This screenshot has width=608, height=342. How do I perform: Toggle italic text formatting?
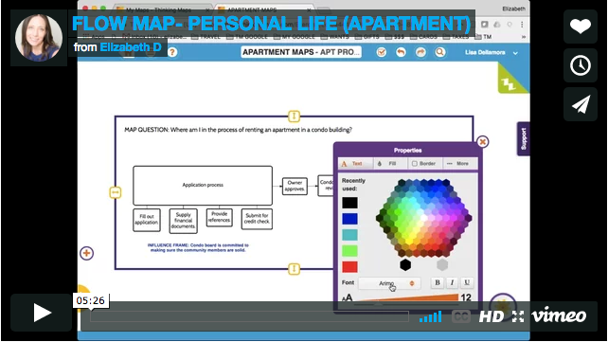tap(452, 282)
